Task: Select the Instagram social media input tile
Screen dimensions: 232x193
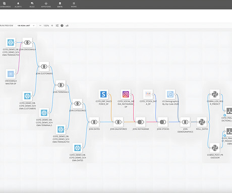Action: pos(126,94)
